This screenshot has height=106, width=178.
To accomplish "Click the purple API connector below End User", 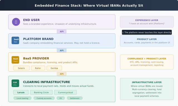I will point(62,31).
